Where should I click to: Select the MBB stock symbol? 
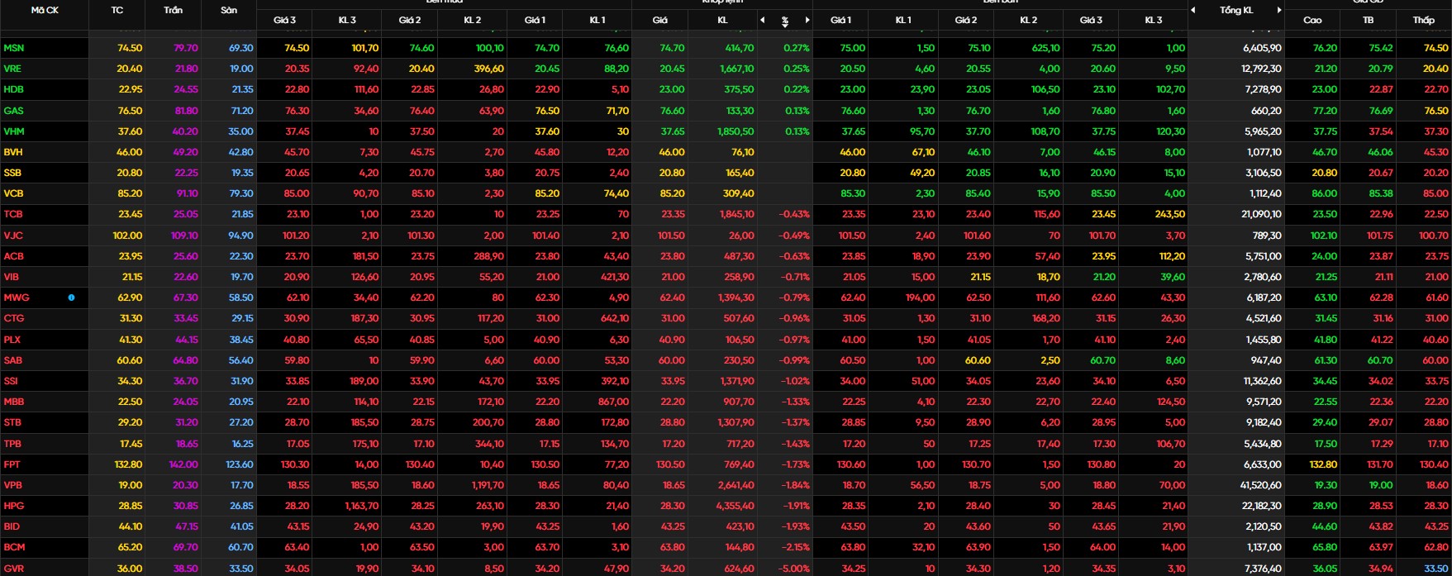point(14,402)
